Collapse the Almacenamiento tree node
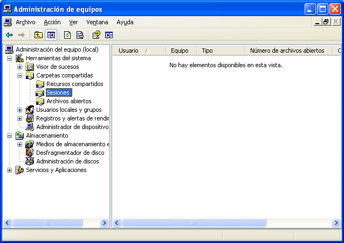 [10, 135]
